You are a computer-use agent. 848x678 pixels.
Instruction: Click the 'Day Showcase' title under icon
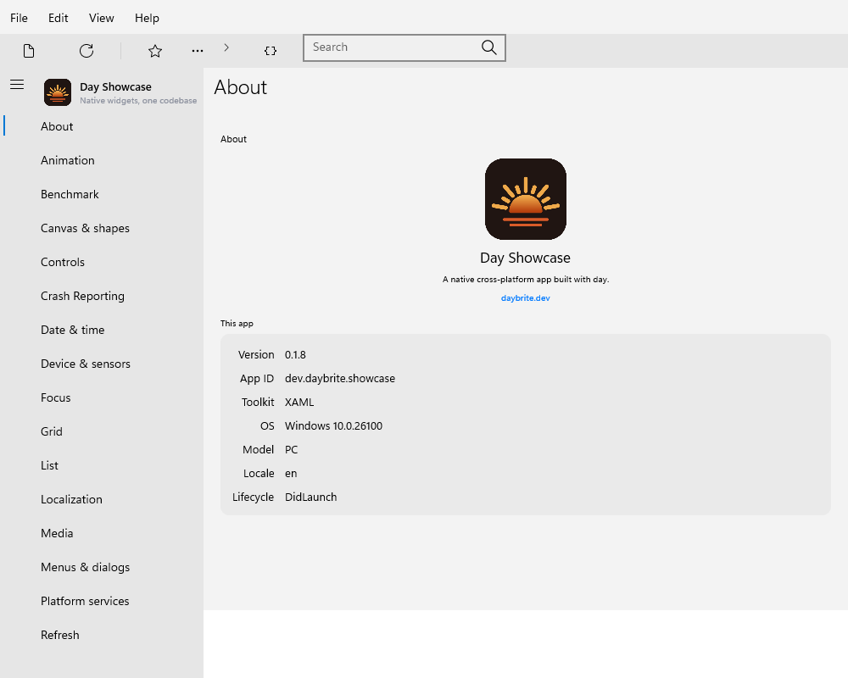pos(525,258)
